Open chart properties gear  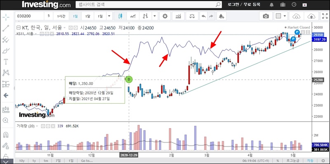pyautogui.click(x=165, y=16)
